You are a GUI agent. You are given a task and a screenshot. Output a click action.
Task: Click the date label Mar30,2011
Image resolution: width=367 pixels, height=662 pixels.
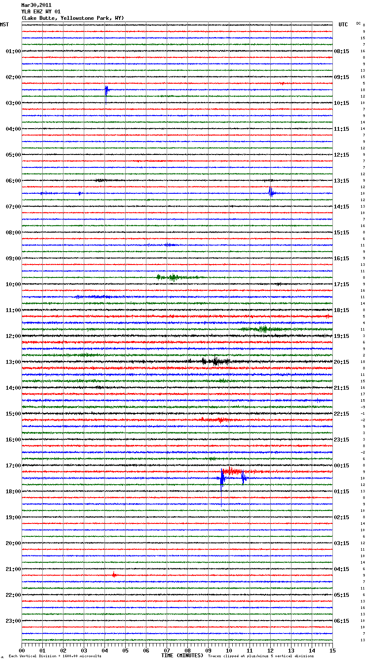coord(36,5)
